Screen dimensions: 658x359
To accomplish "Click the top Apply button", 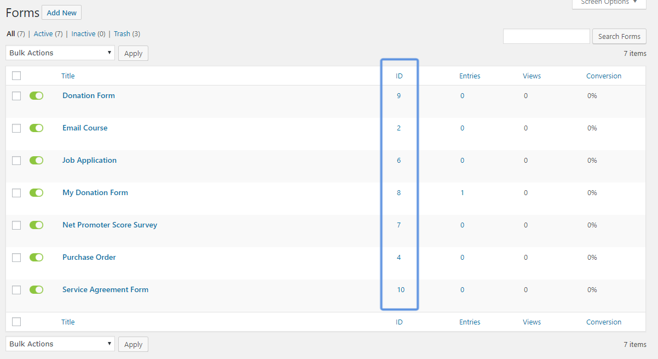I will click(133, 53).
